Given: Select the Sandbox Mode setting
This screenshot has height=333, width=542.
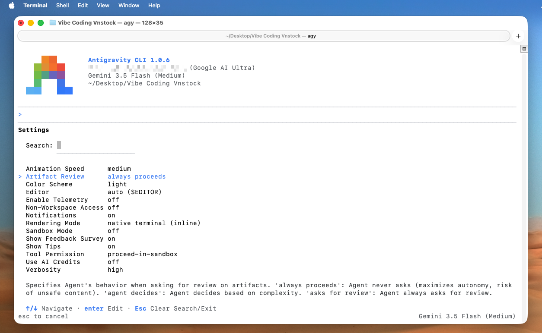Looking at the screenshot, I should [x=73, y=231].
